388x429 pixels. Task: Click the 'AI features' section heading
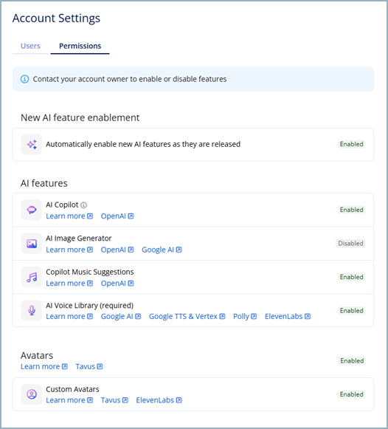click(44, 183)
